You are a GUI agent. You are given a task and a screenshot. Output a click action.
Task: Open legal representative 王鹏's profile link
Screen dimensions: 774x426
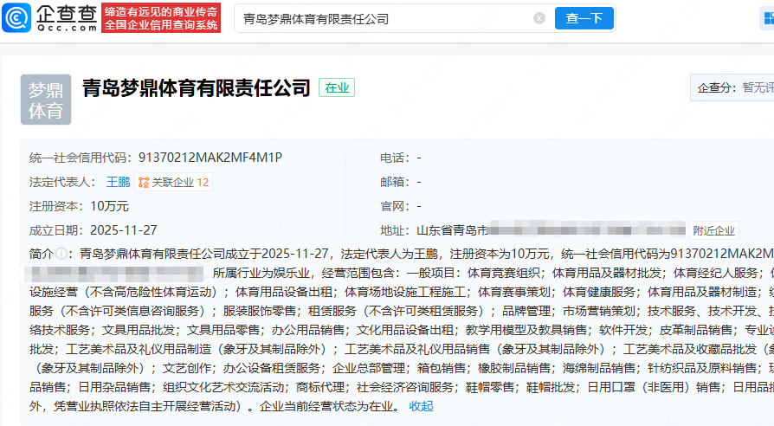click(118, 182)
